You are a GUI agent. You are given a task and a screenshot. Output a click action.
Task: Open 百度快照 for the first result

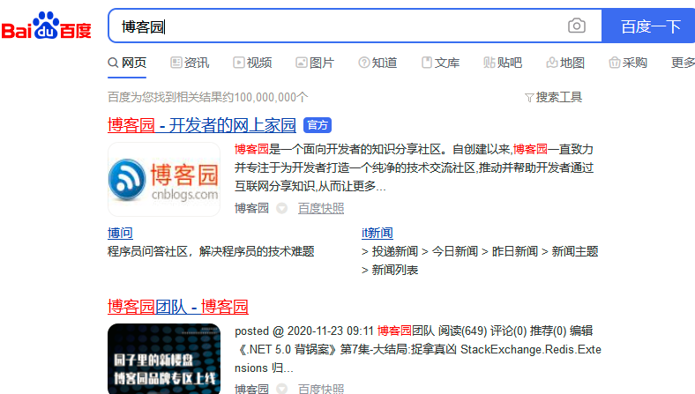click(x=321, y=208)
